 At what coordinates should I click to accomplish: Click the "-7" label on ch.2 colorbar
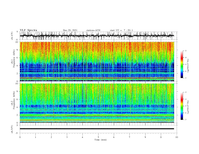pos(185,120)
